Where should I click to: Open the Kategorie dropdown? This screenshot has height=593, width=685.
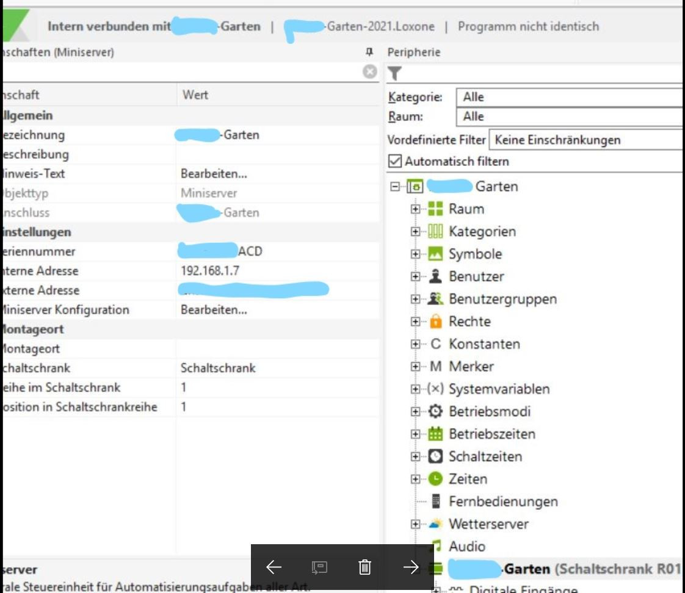[x=570, y=97]
